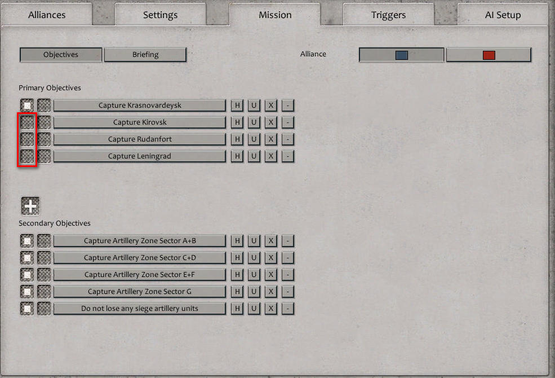Toggle leftmost checkbox for siege artillery objective
Image resolution: width=555 pixels, height=378 pixels.
27,309
